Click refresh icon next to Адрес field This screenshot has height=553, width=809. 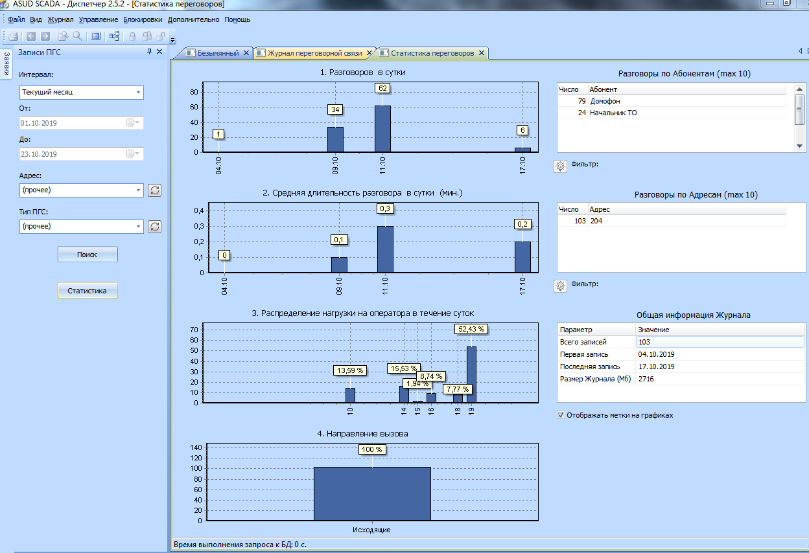coord(154,190)
